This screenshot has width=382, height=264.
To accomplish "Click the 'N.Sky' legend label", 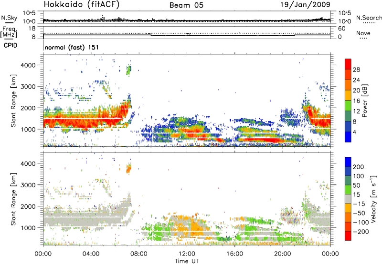I will point(9,18).
